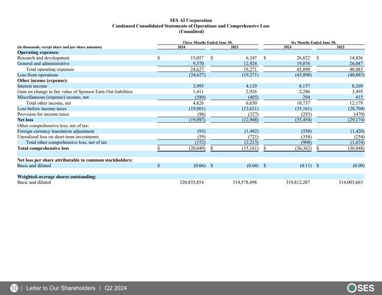Click the 'Foreign currency translation adjustment' row label
382x295 pixels.
point(56,131)
